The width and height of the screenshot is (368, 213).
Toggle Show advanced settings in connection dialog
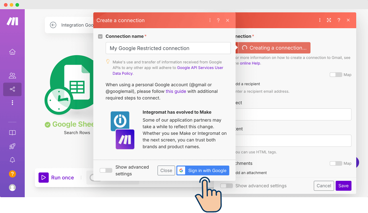(x=106, y=170)
